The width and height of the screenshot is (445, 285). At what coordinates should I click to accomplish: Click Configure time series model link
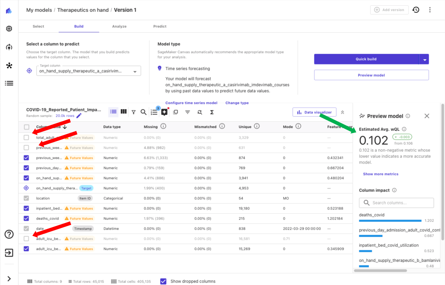point(191,103)
